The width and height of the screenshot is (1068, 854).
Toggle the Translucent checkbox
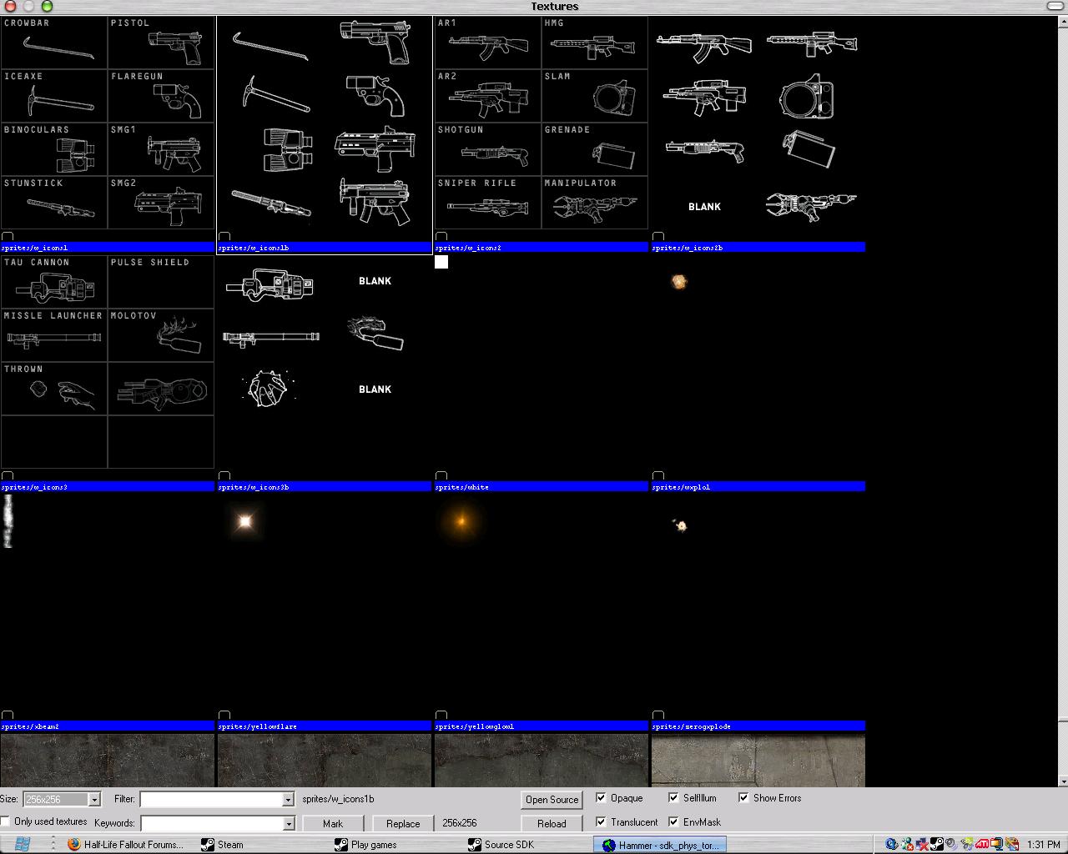point(601,822)
